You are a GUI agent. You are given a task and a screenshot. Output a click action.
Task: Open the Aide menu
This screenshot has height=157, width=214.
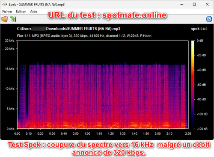click(x=33, y=12)
